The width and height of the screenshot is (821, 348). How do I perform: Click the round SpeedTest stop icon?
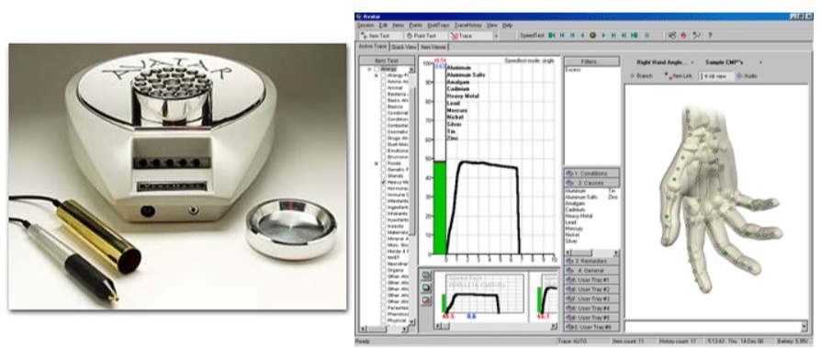pyautogui.click(x=592, y=36)
